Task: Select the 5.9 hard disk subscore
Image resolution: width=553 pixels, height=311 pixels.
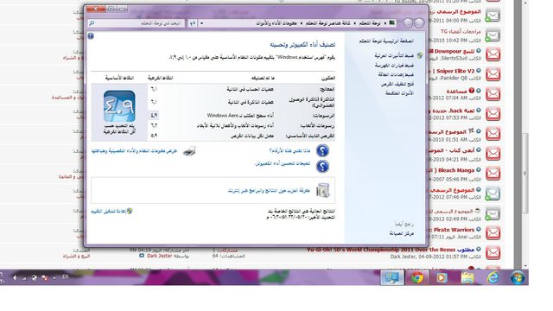Action: pyautogui.click(x=154, y=136)
